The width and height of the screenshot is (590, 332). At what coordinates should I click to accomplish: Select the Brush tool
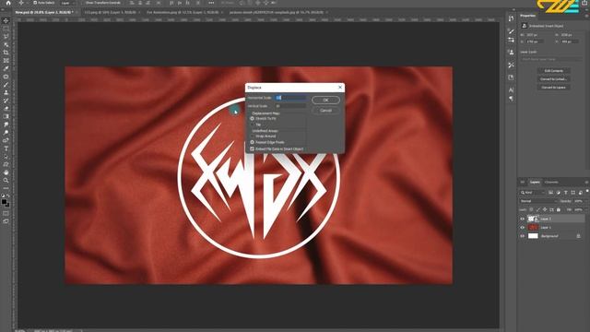[x=6, y=85]
